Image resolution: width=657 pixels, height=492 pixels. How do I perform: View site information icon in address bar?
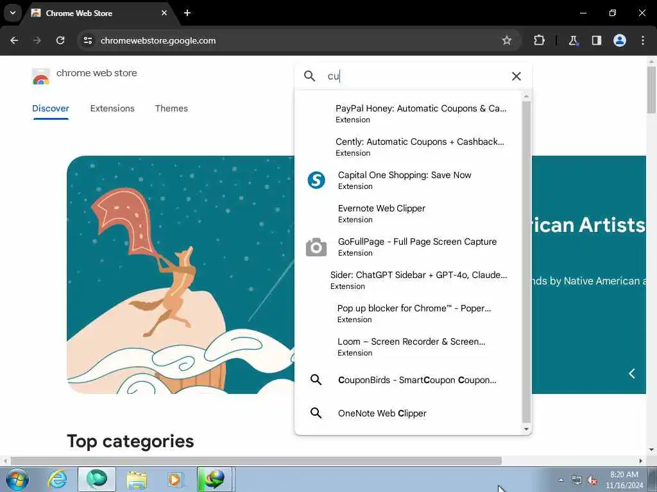(x=87, y=40)
